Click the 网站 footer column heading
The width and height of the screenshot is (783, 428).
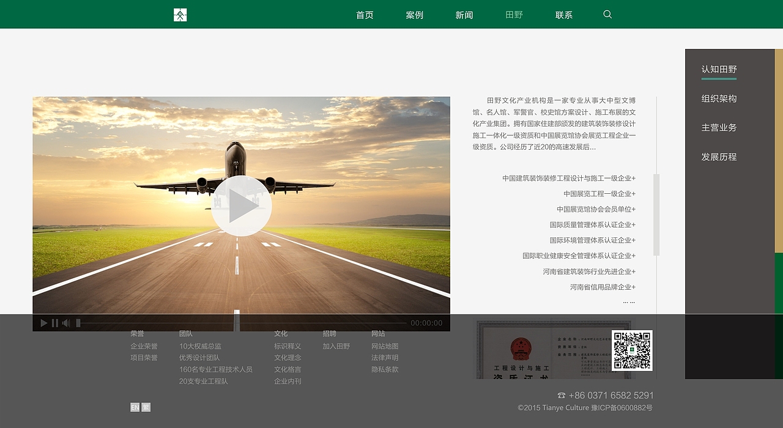point(378,333)
